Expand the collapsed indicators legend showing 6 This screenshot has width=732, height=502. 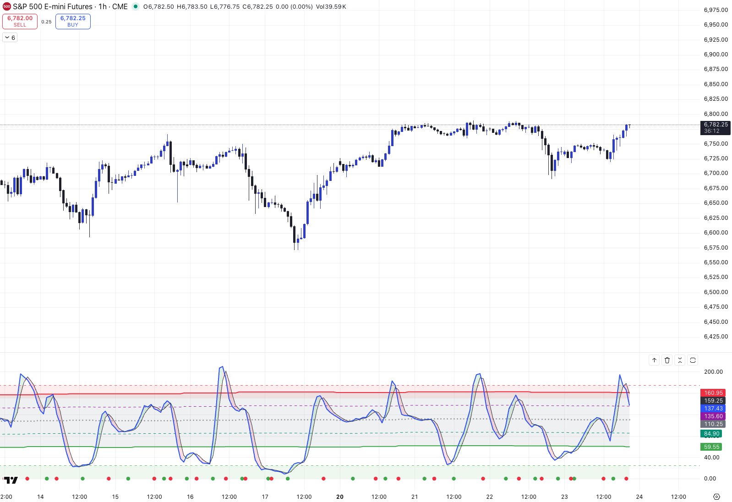click(x=10, y=38)
